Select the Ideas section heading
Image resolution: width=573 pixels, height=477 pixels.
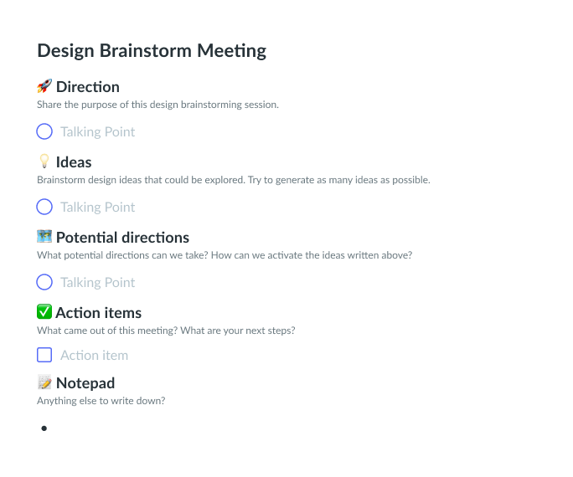point(74,162)
